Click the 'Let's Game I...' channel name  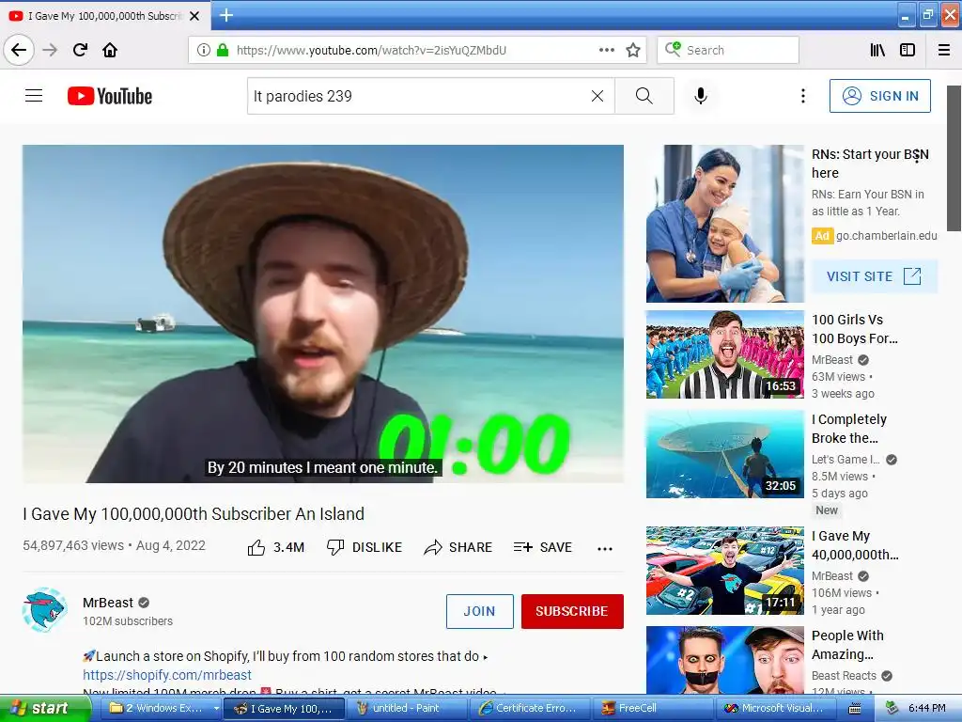tap(846, 459)
